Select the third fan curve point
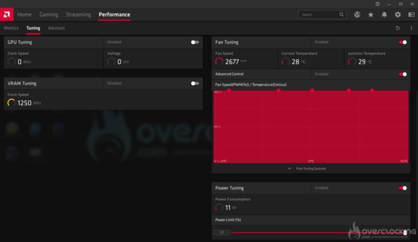Screen dimensions: 418x242 click(312, 91)
